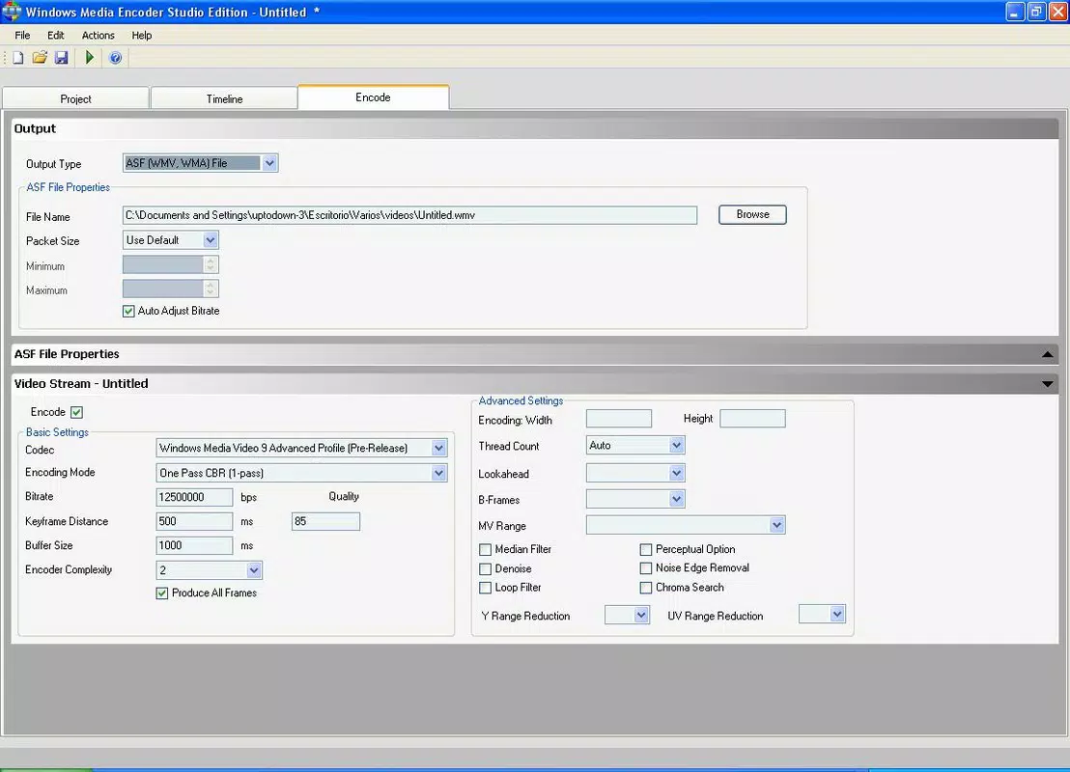Image resolution: width=1070 pixels, height=772 pixels.
Task: Open the Packet Size dropdown
Action: 171,240
